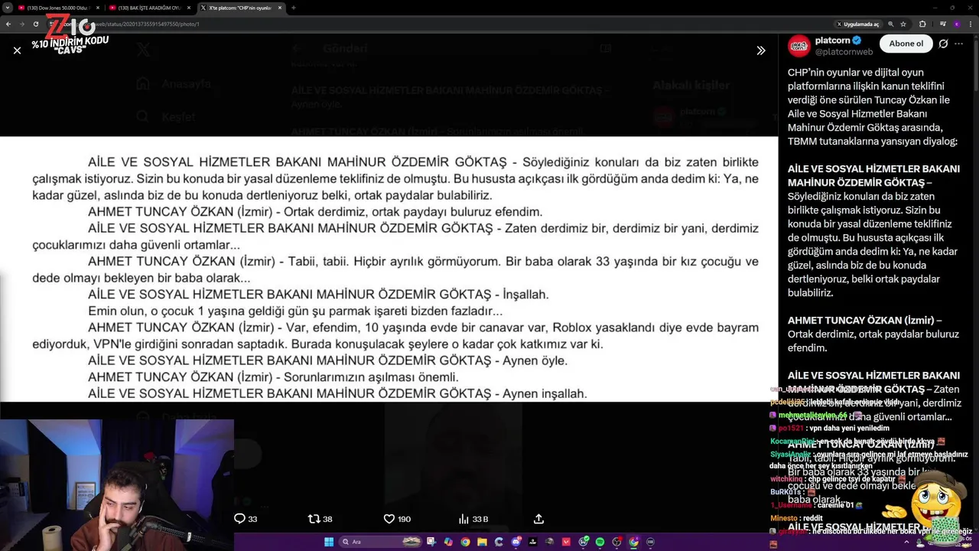979x551 pixels.
Task: Close the Dow Jones 50.000 tab
Action: point(97,8)
